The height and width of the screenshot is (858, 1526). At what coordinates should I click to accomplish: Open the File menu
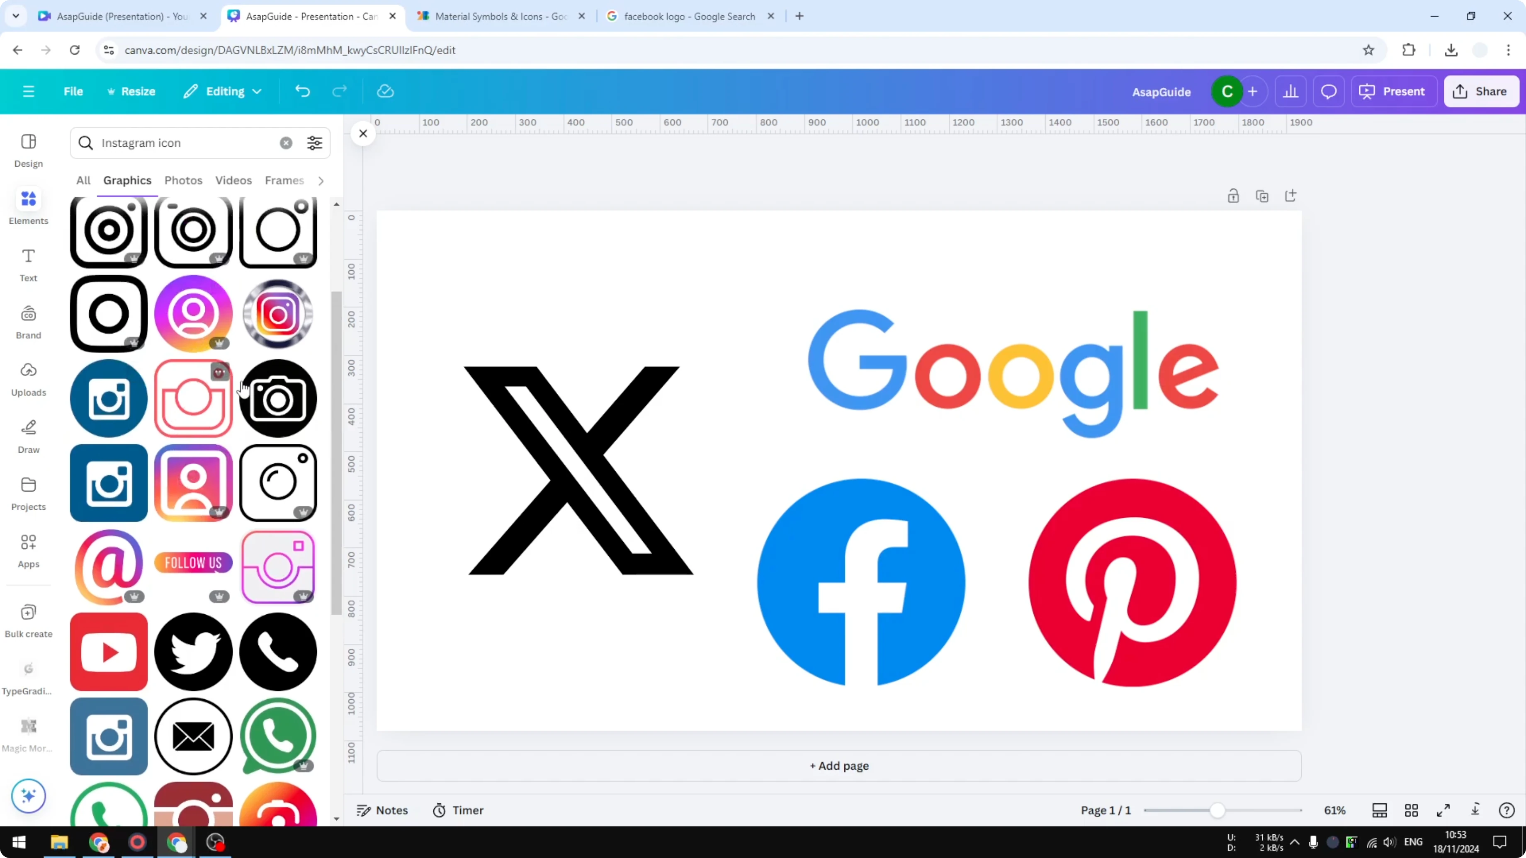73,91
